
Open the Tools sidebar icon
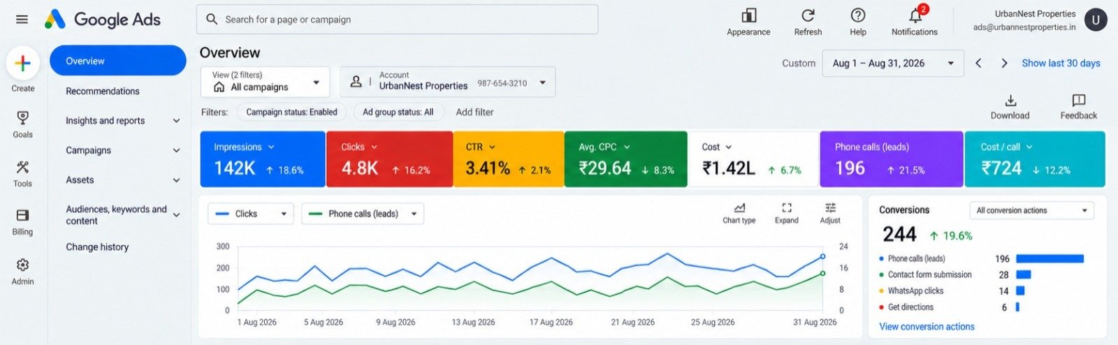pyautogui.click(x=22, y=173)
